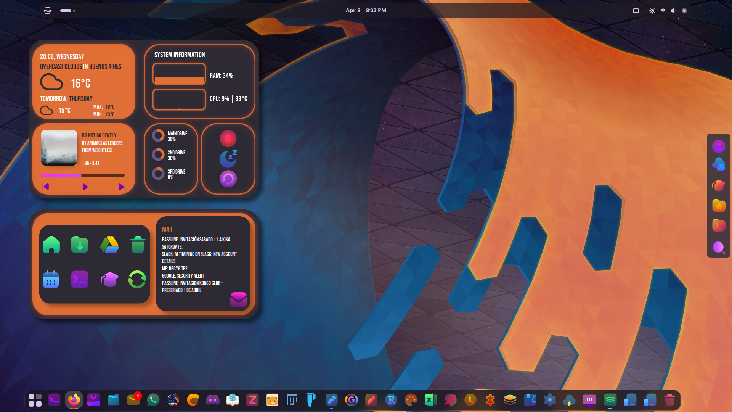Viewport: 732px width, 412px height.
Task: Launch RStudio from the dock
Action: (391, 400)
